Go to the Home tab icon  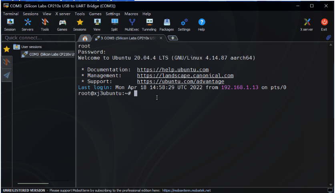[x=85, y=38]
